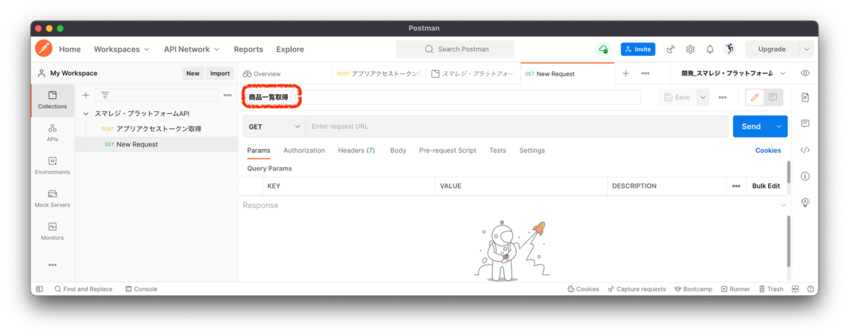Screen dimensions: 849x336
Task: Open the Collections sidebar panel
Action: [52, 100]
